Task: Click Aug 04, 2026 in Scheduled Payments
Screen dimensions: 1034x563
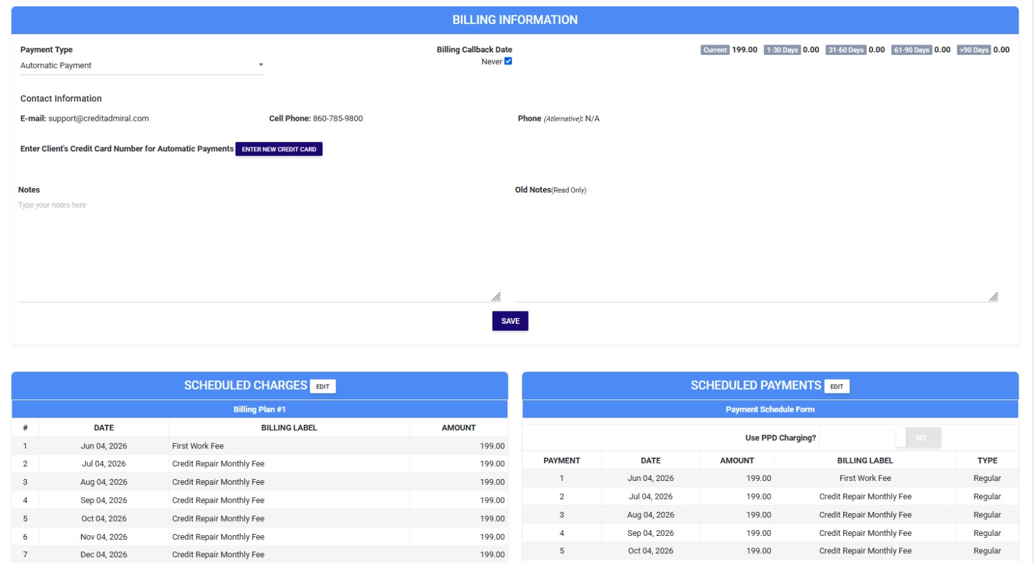Action: pos(650,515)
